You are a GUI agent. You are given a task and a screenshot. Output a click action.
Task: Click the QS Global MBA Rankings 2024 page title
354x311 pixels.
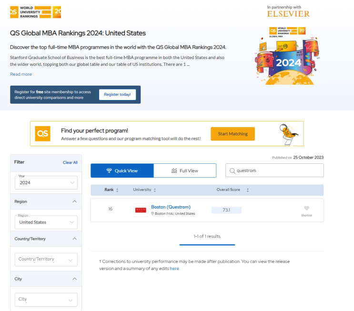(x=78, y=33)
